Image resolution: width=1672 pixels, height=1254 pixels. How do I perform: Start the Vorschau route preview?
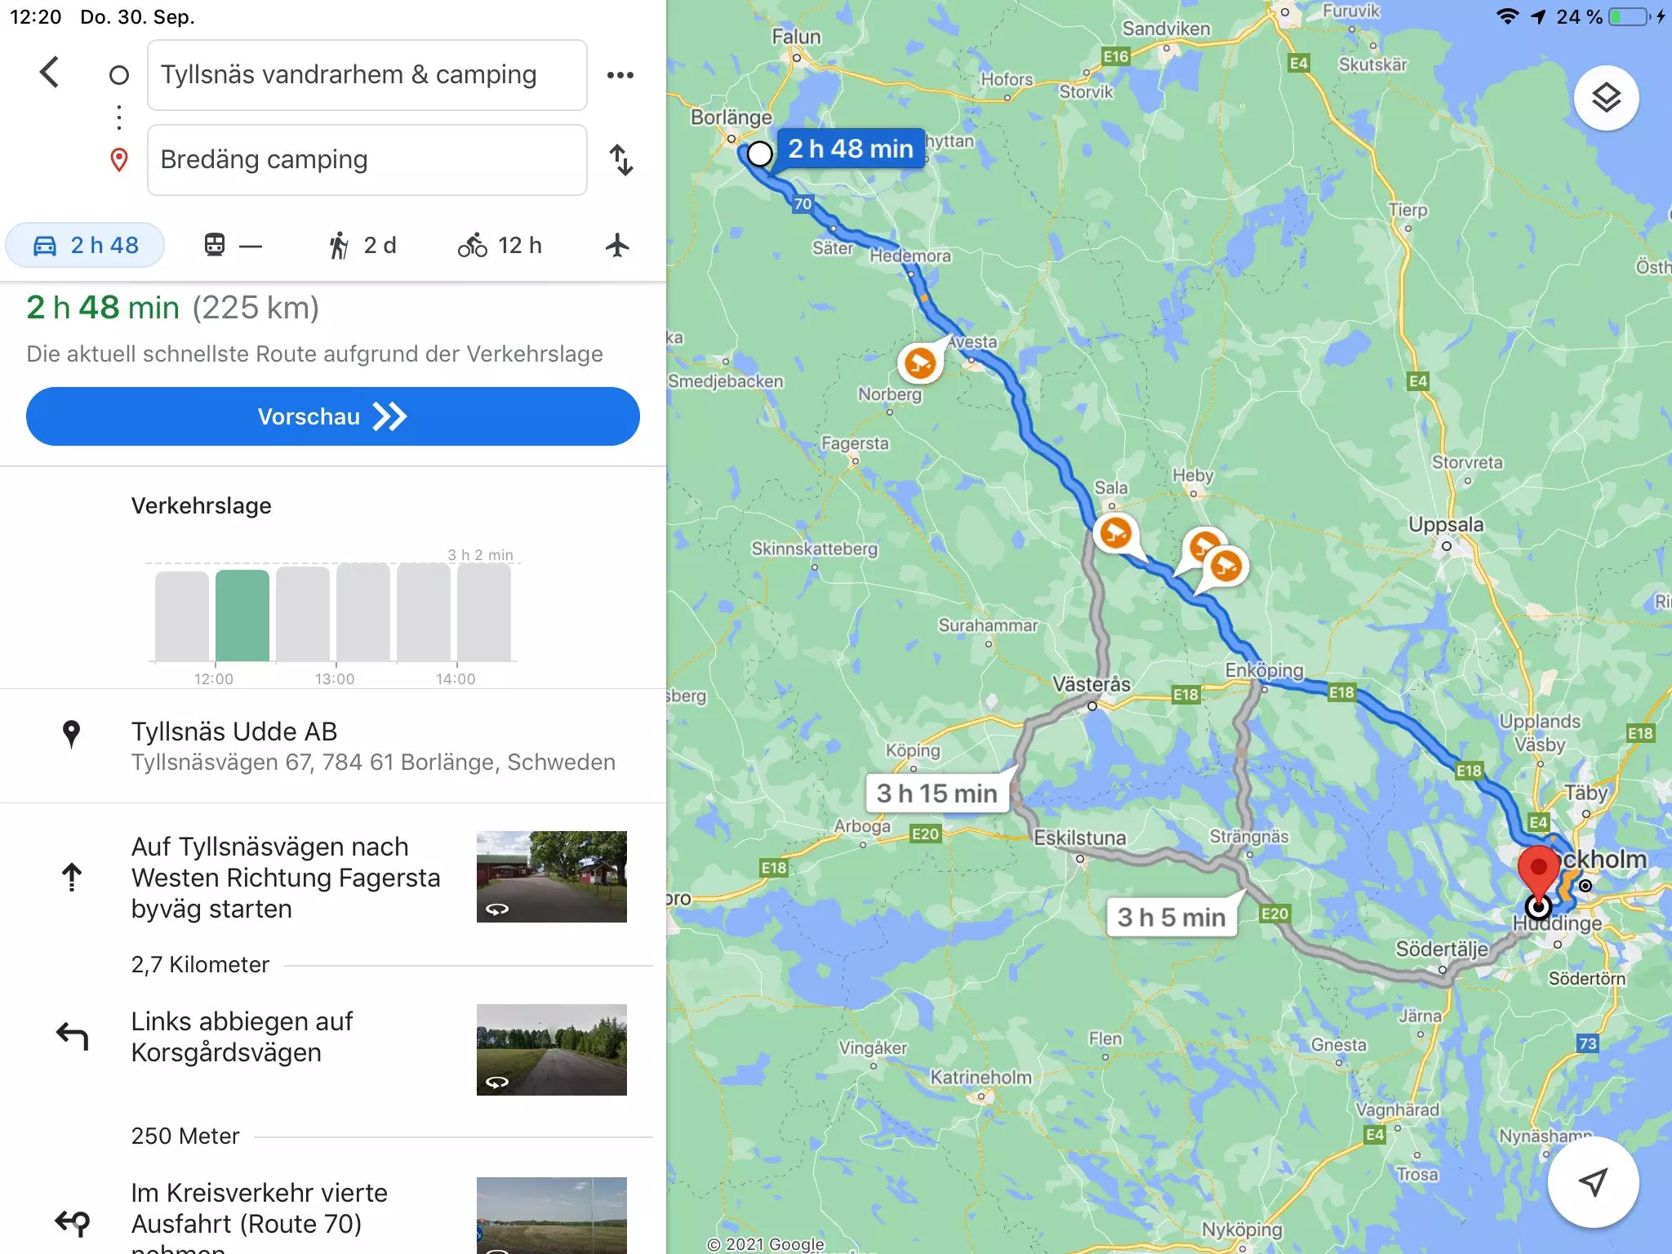(332, 416)
